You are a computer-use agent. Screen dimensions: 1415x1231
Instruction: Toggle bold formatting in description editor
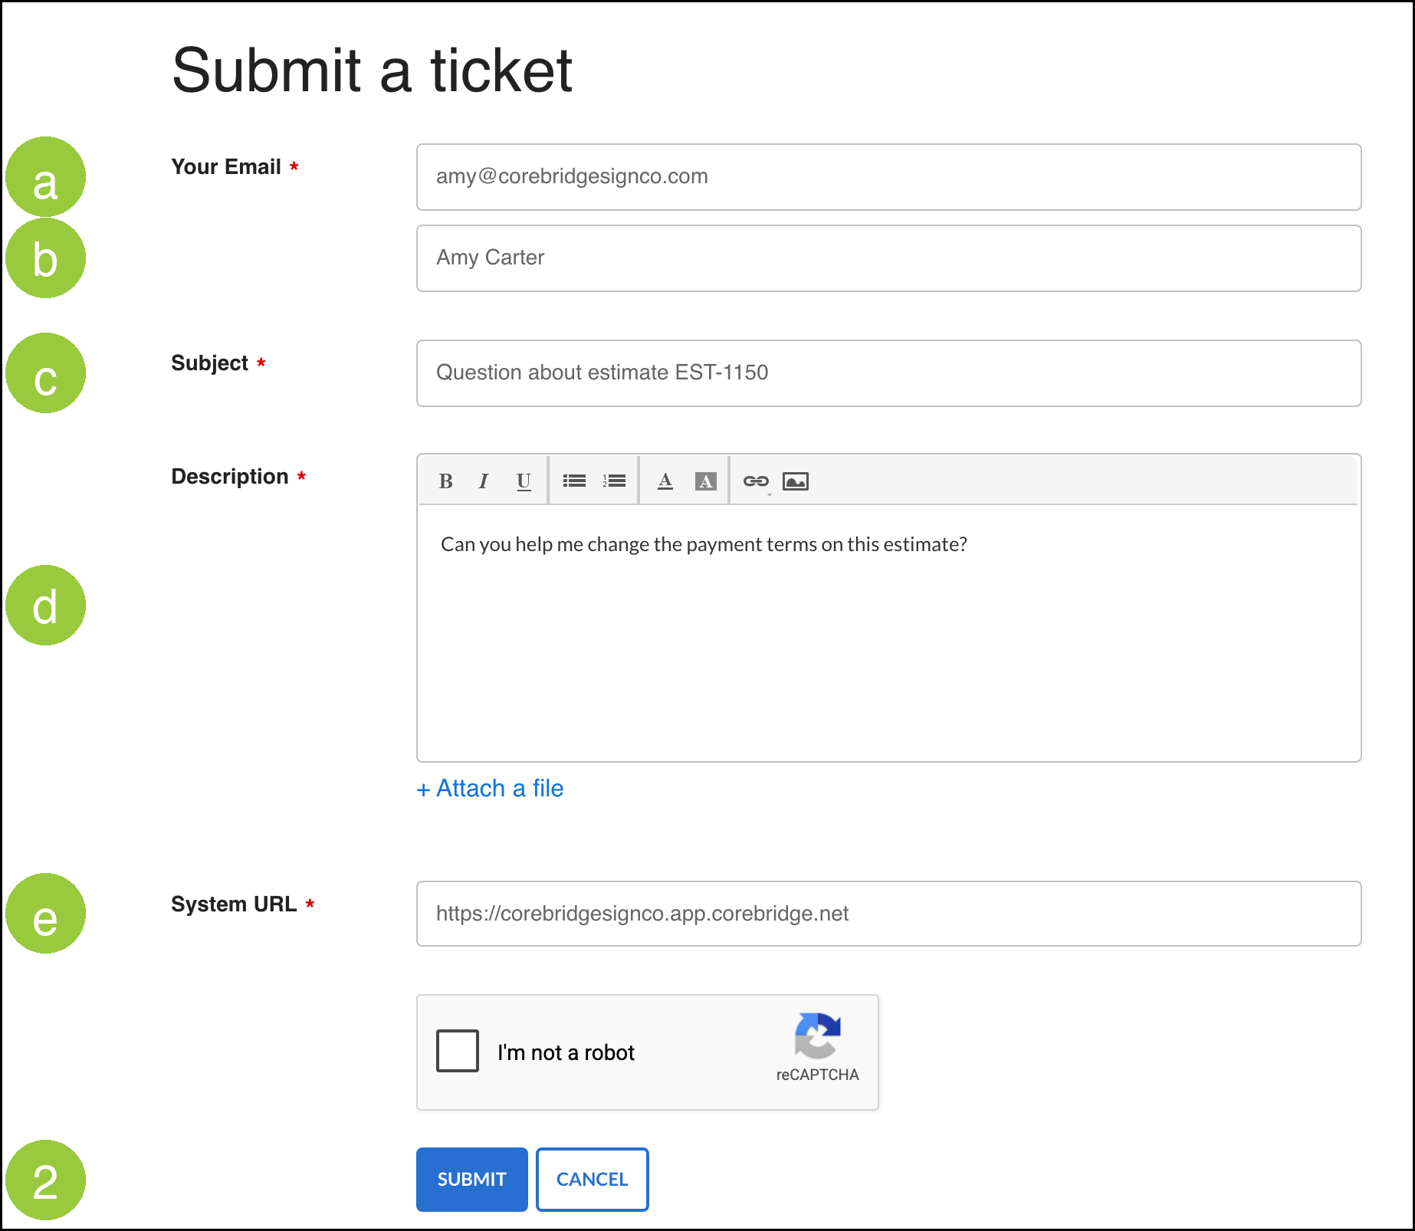(x=445, y=481)
